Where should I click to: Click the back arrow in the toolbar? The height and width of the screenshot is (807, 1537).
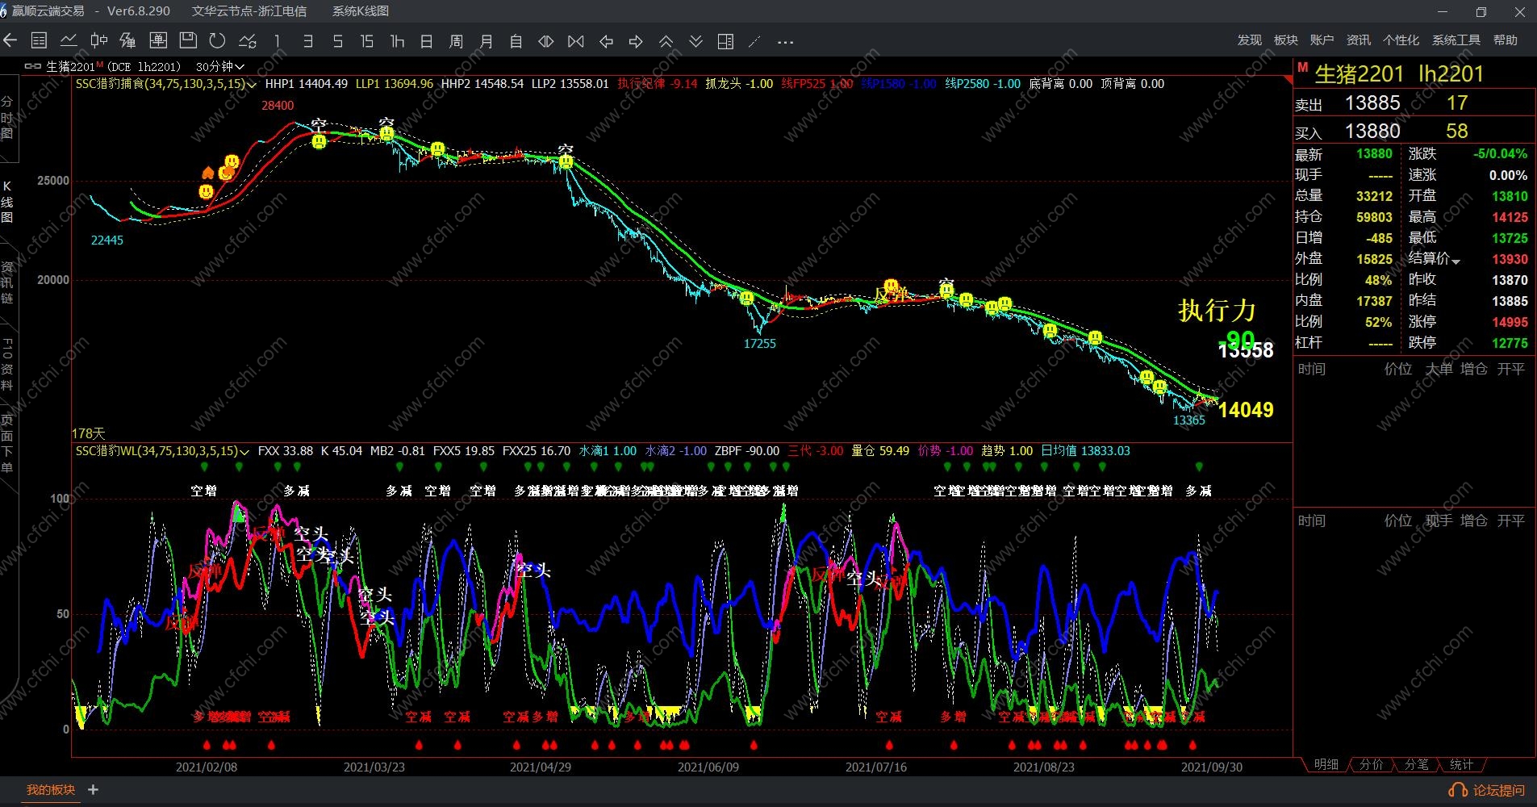[x=10, y=41]
